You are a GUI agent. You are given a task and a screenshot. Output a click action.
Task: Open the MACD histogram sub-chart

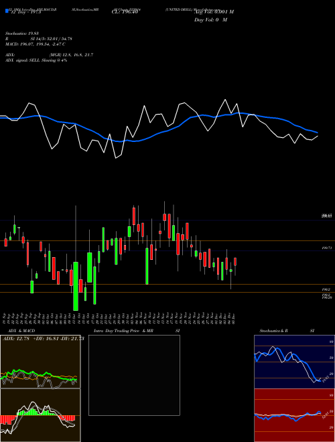click(40, 415)
